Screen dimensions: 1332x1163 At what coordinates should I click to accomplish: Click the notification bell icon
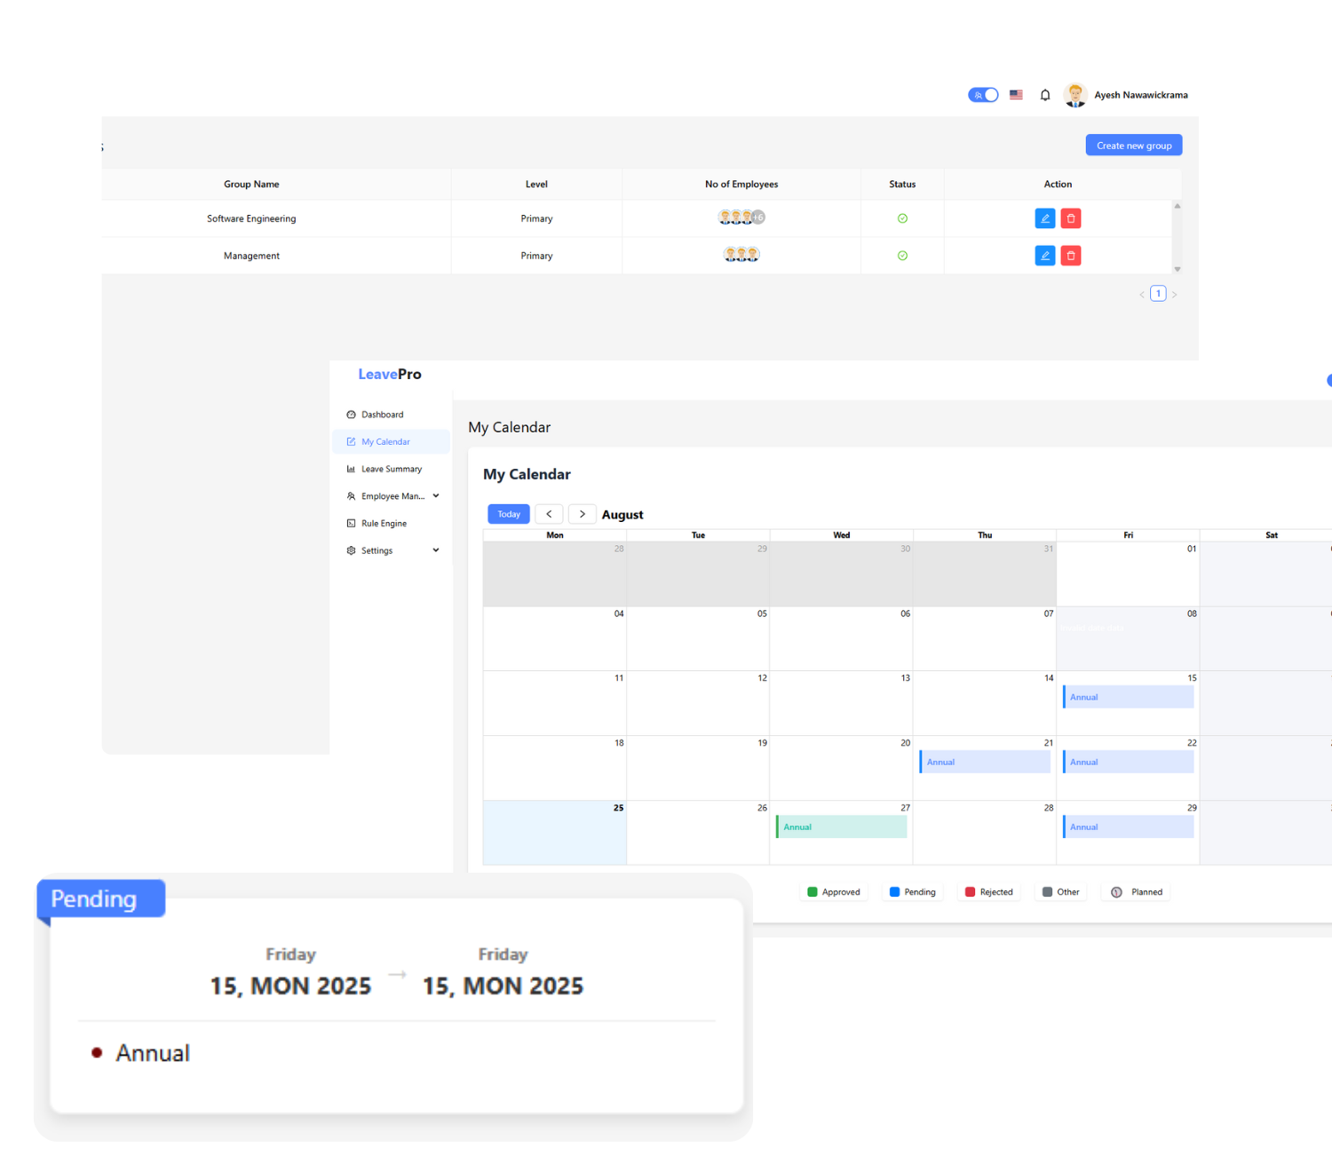pos(1045,95)
